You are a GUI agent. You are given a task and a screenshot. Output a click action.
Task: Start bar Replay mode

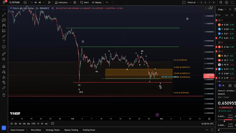click(97, 2)
